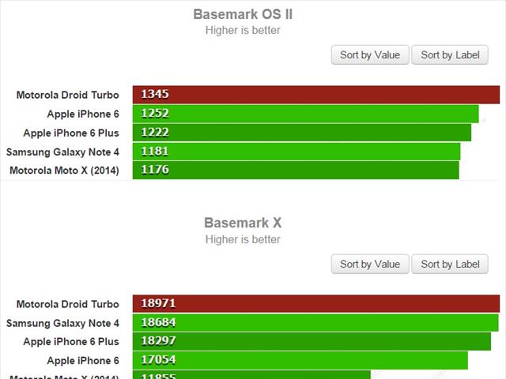
Task: Select the Moto X (2014) 1176 bar
Action: pos(296,171)
